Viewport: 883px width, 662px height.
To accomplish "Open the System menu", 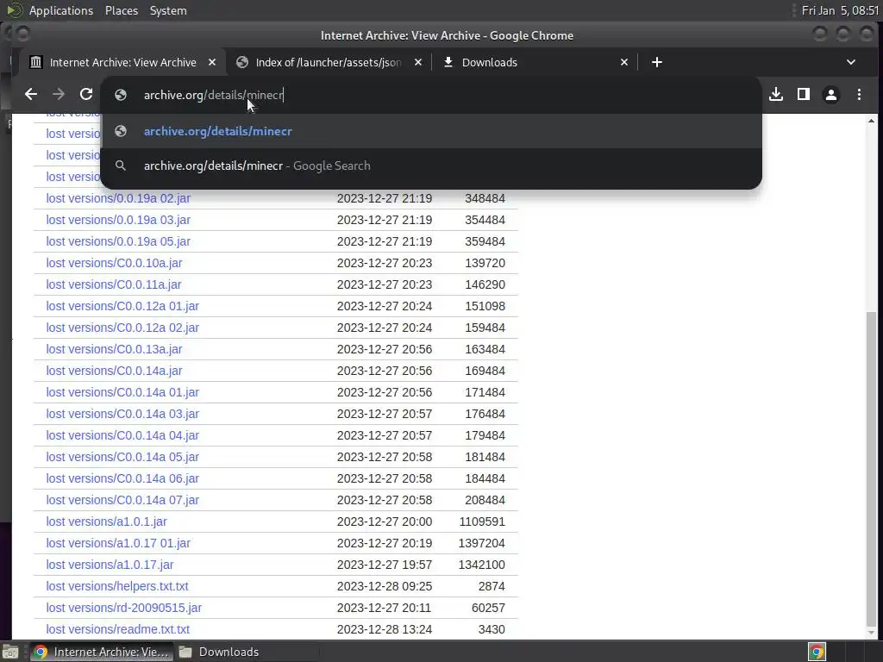I will point(168,10).
